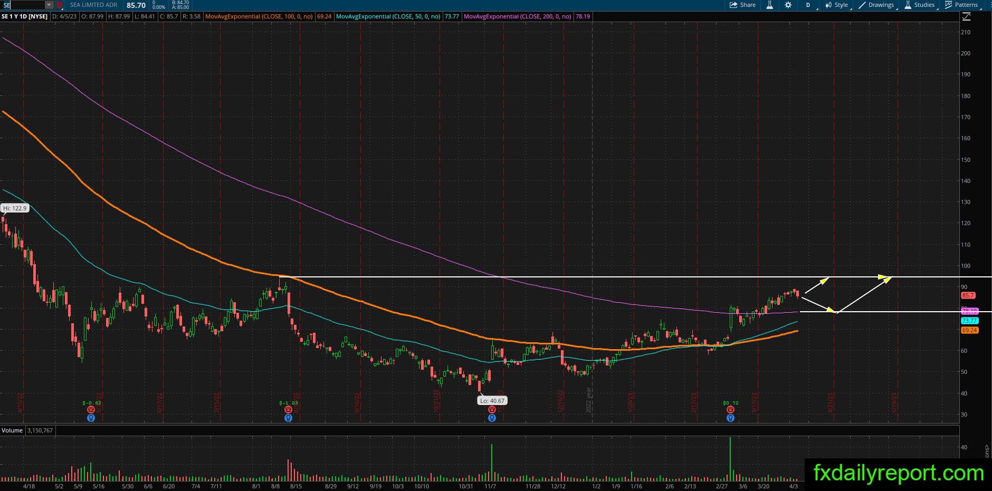Click the "D: 4/5/23" date readout
The height and width of the screenshot is (491, 992).
pos(64,16)
